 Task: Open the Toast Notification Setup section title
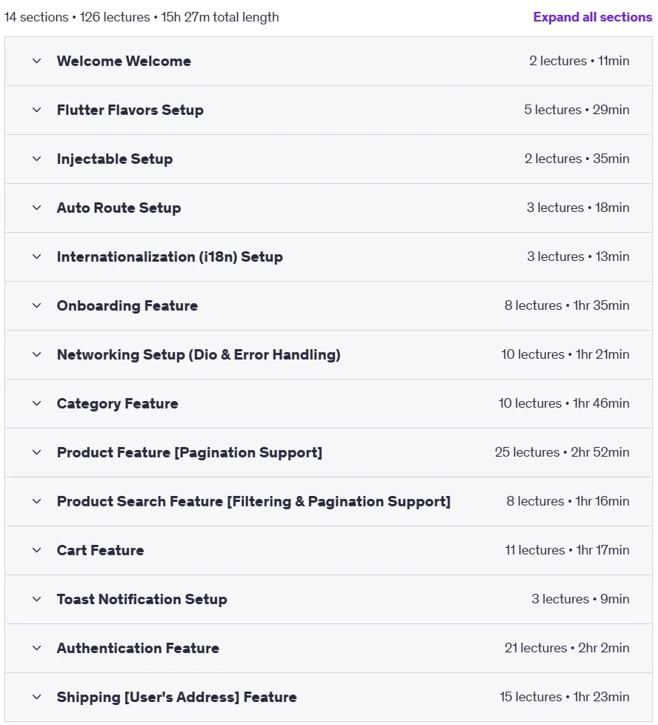[x=142, y=599]
